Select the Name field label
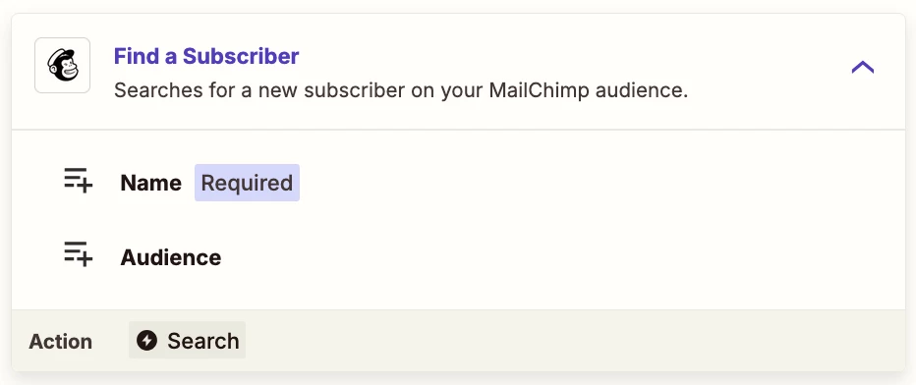Image resolution: width=916 pixels, height=385 pixels. (150, 183)
